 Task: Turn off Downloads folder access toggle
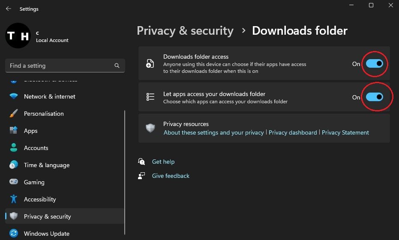pos(374,64)
